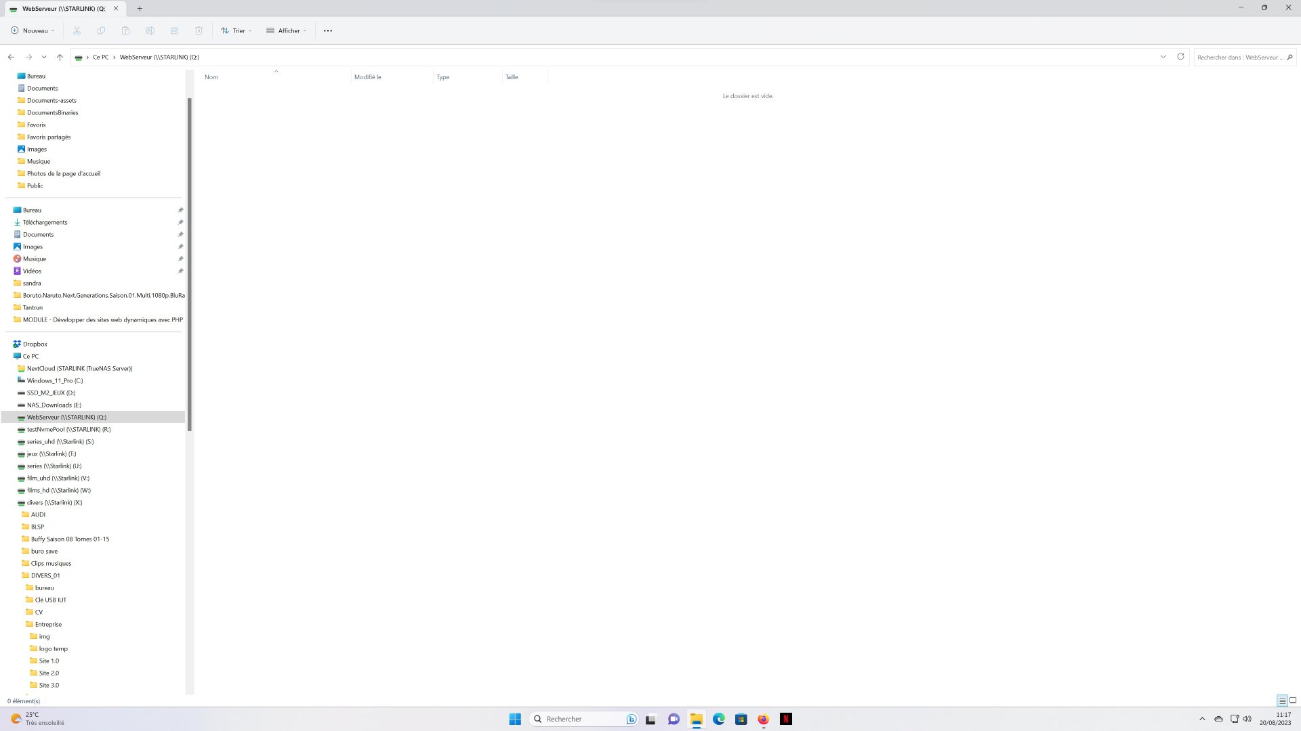Expand the Afficher view dropdown
This screenshot has height=731, width=1301.
pyautogui.click(x=287, y=30)
